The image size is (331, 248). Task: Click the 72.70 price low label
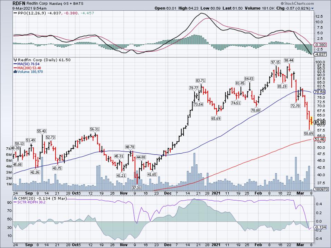pyautogui.click(x=295, y=106)
